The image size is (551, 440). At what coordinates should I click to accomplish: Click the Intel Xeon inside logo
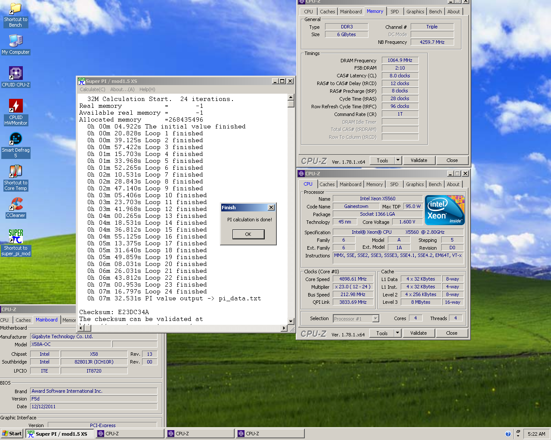[445, 210]
